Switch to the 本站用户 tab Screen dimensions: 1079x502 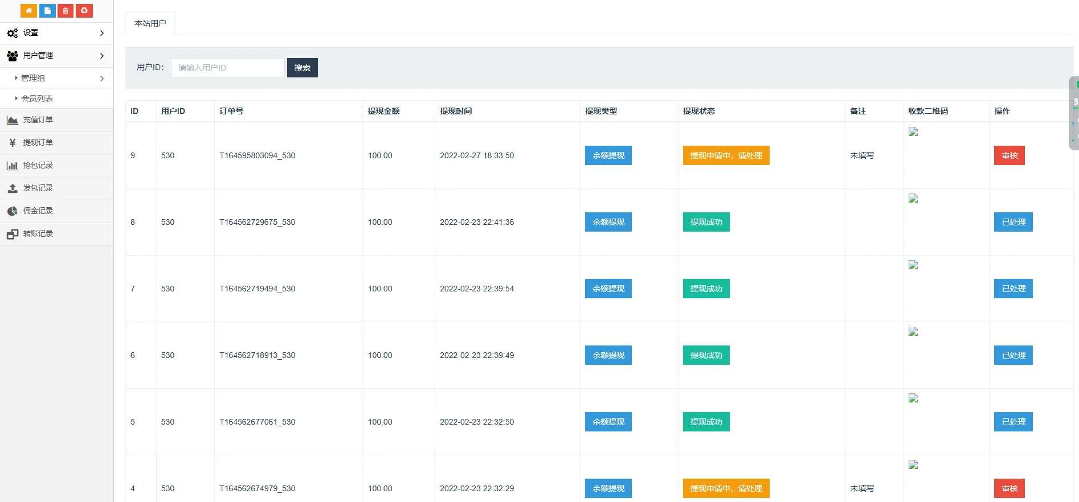[150, 23]
